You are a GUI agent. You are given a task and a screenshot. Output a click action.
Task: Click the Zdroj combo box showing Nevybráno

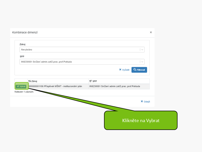[x=82, y=50]
